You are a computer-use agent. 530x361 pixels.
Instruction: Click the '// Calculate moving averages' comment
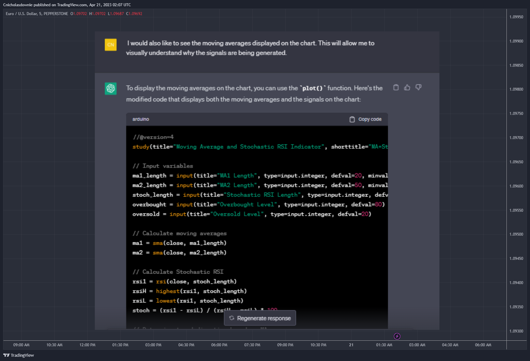click(x=180, y=233)
